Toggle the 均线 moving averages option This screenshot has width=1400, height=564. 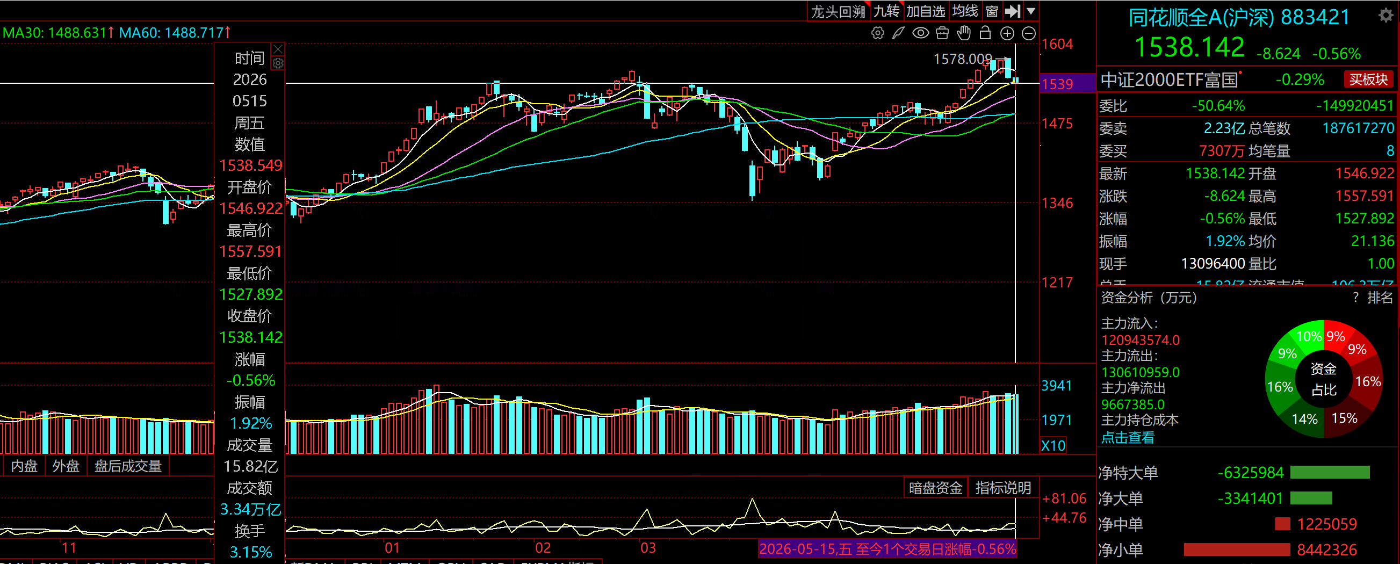coord(965,11)
